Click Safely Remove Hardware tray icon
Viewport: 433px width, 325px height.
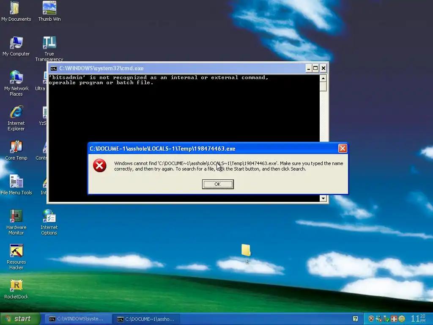[386, 319]
